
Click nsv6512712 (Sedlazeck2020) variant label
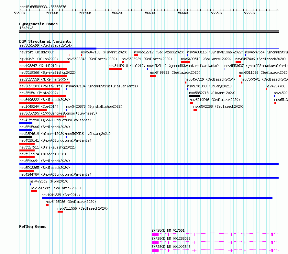coord(159,52)
